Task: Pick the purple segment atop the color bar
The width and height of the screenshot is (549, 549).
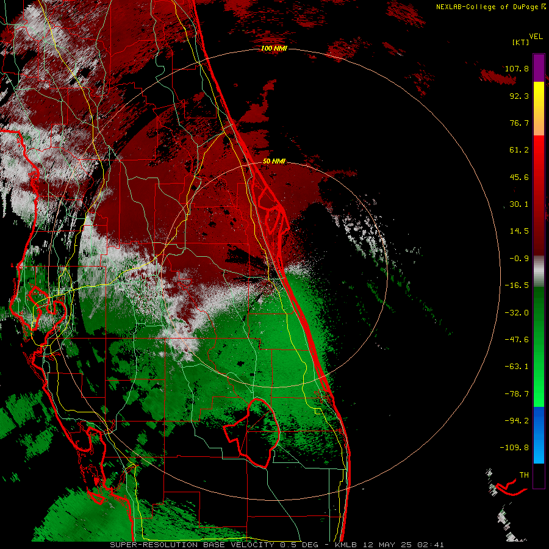Action: [539, 68]
